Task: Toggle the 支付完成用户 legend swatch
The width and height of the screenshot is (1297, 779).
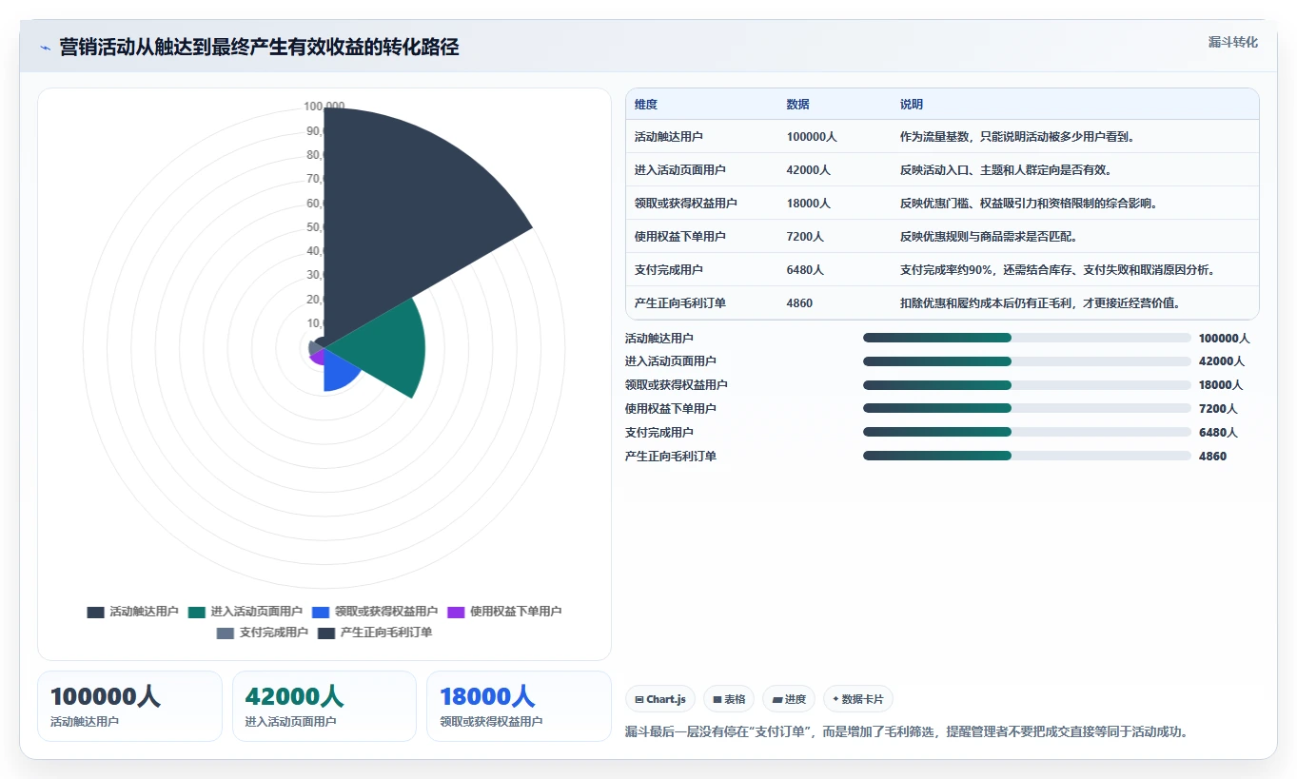Action: click(x=225, y=633)
